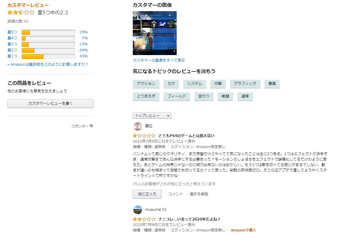
Task: Select the アクション topic tag
Action: coord(146,84)
